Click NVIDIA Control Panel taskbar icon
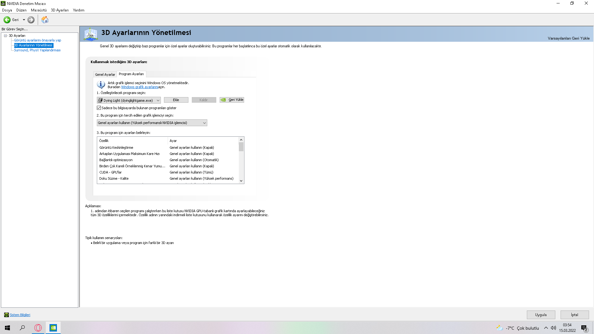Viewport: 594px width, 334px height. click(x=53, y=328)
